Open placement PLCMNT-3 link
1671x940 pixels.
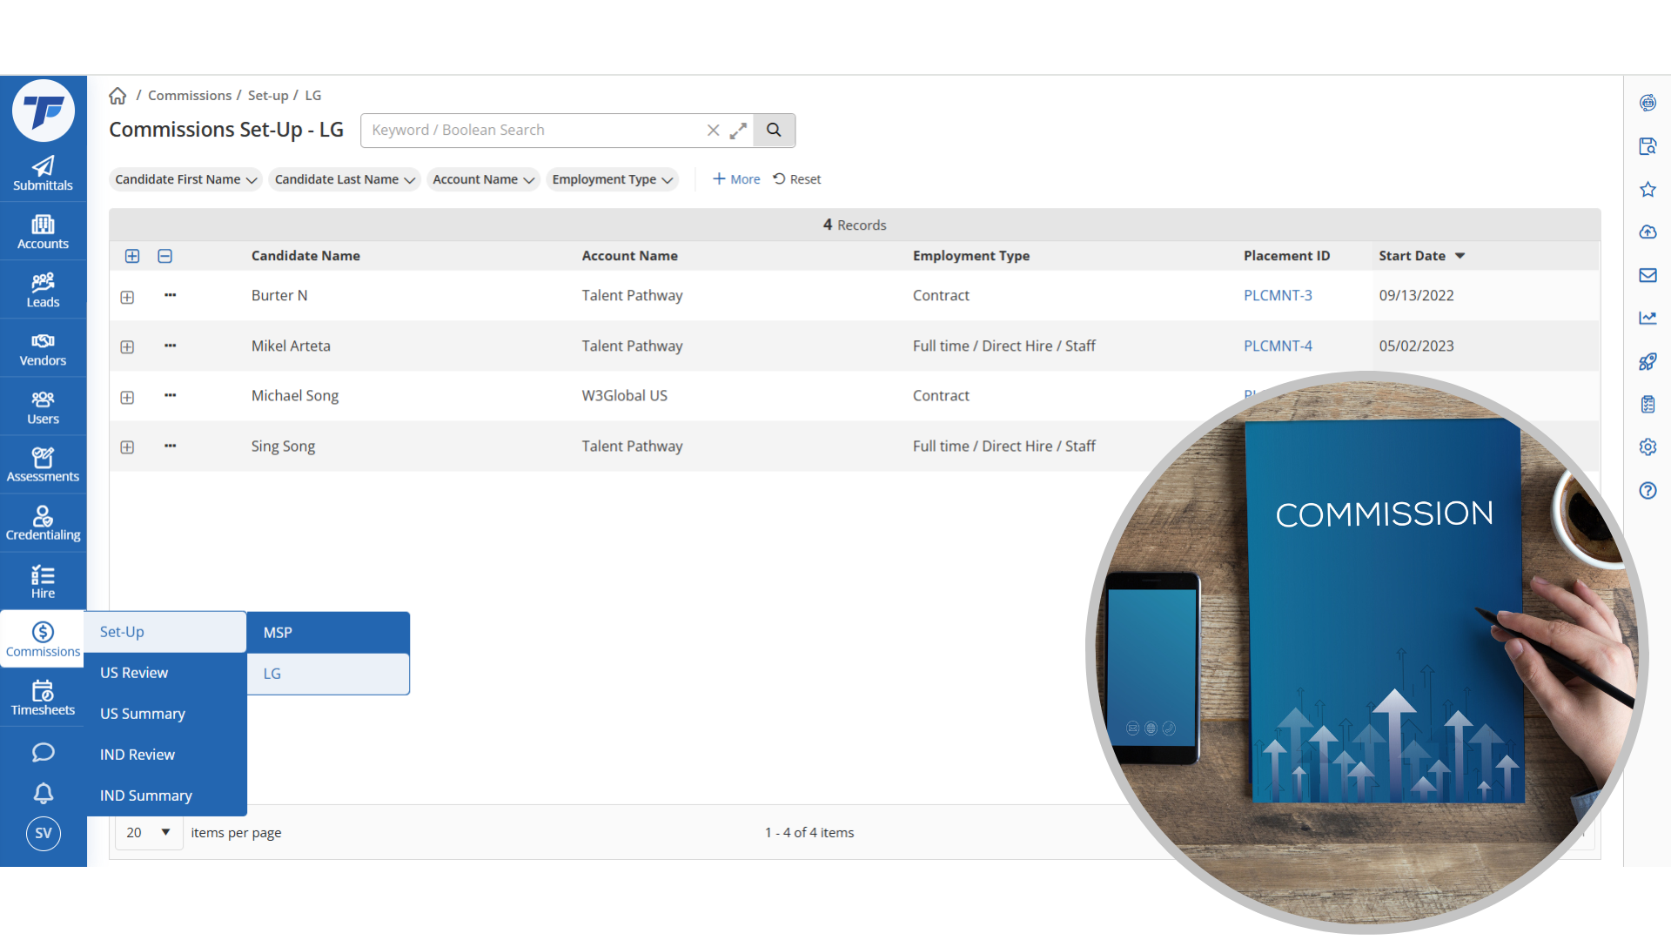[1278, 295]
